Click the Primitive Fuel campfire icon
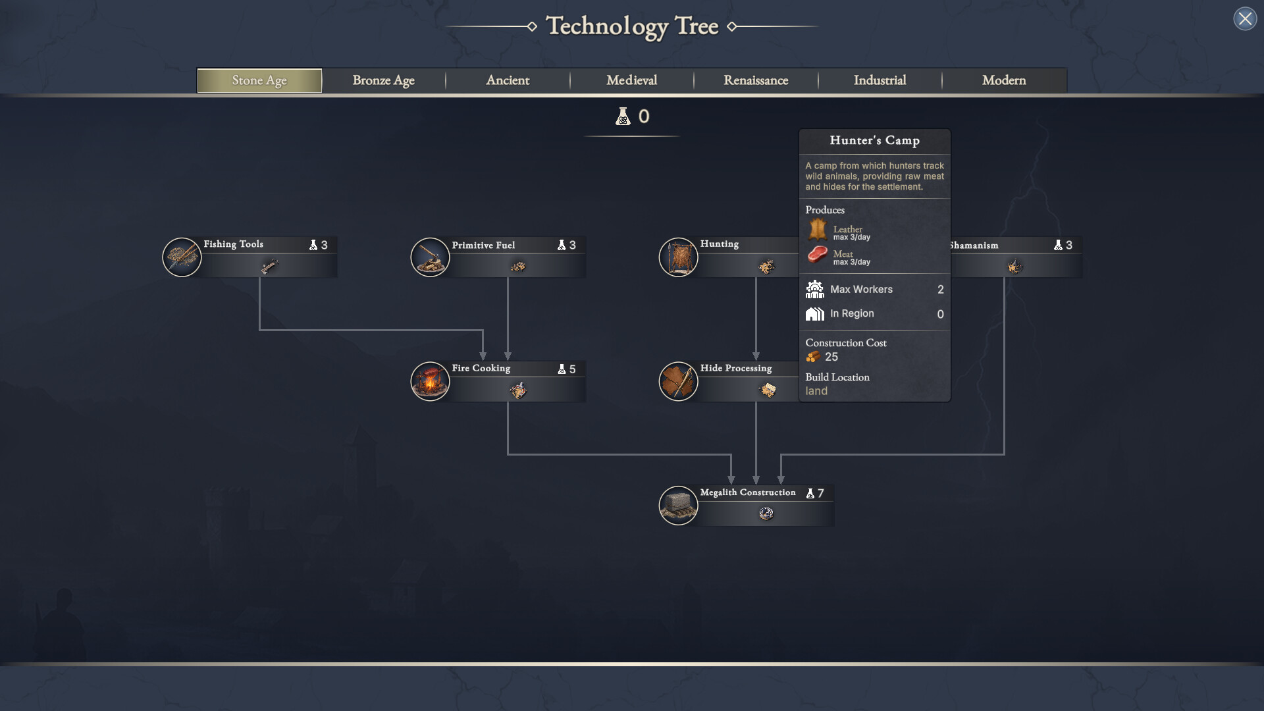Screen dimensions: 1264x711 (x=430, y=257)
